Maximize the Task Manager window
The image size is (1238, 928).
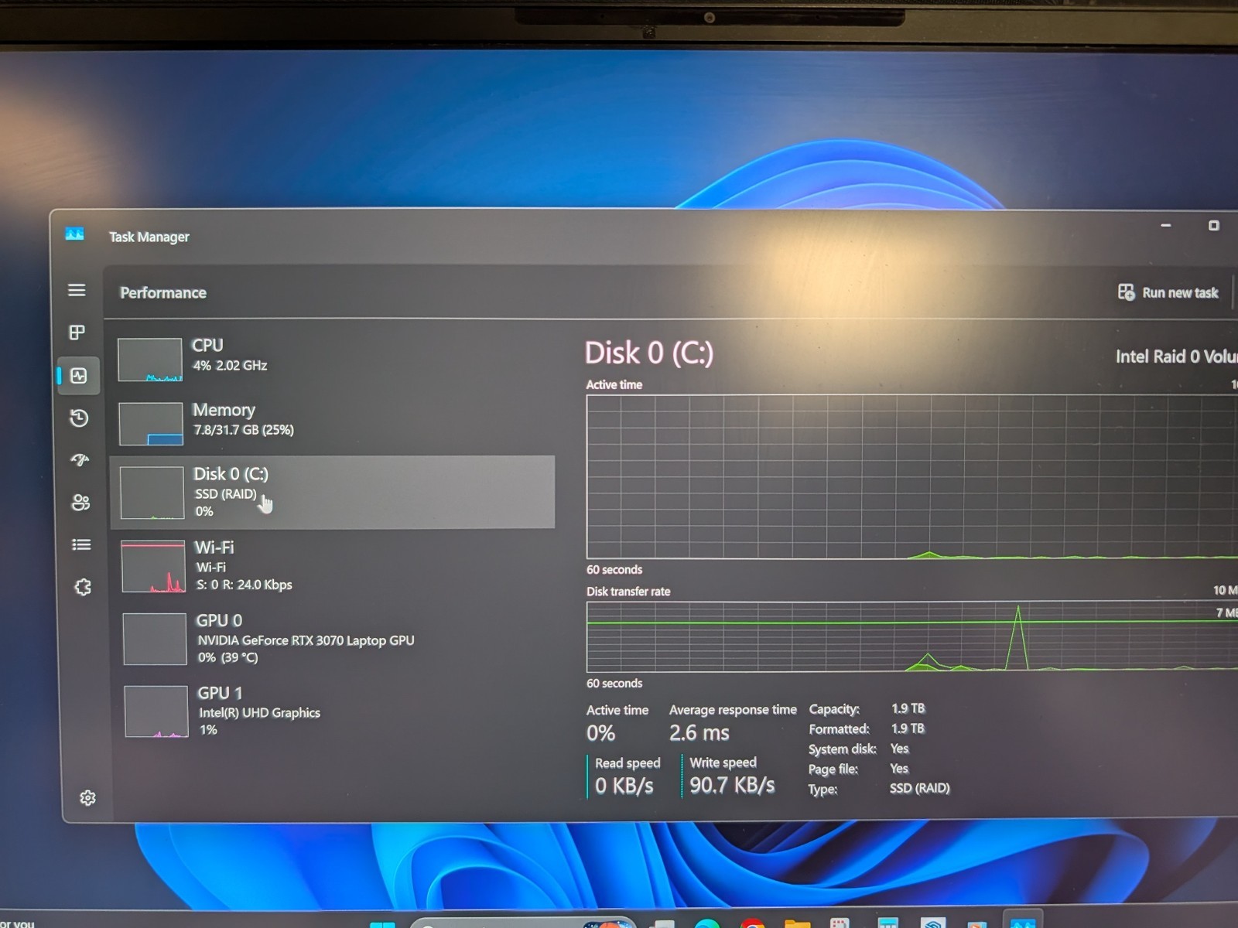coord(1214,225)
